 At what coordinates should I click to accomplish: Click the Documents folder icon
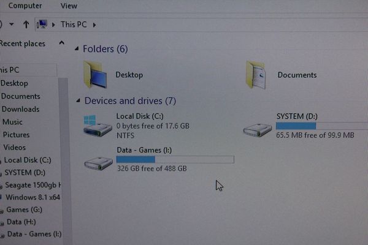(256, 75)
